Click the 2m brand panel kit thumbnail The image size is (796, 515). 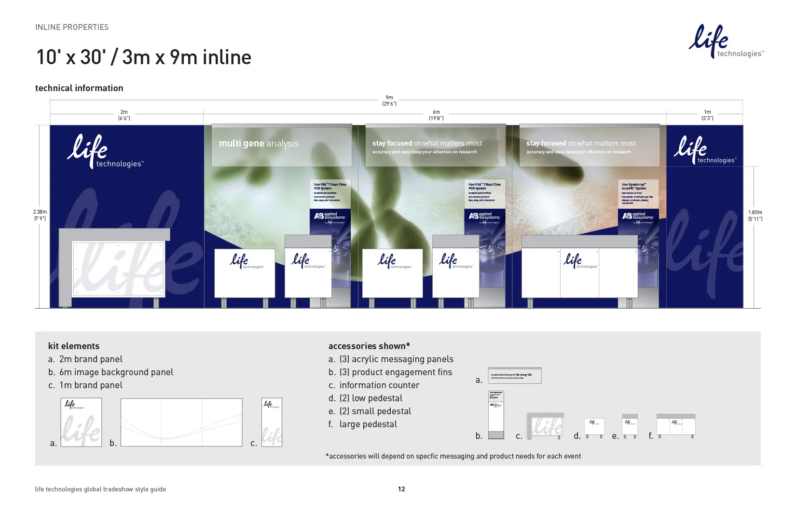[81, 422]
